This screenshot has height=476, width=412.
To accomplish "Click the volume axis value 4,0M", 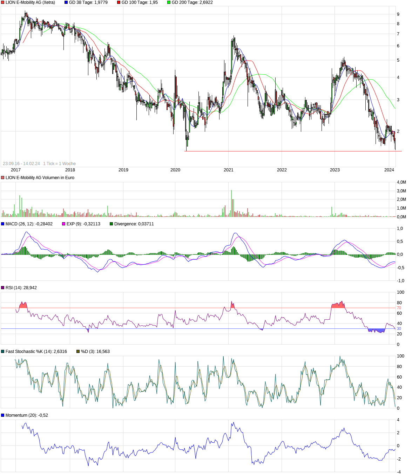I will pos(401,182).
